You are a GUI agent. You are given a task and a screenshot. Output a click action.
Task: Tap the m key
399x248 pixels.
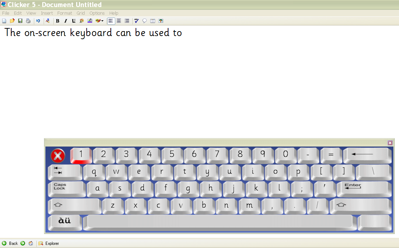pyautogui.click(x=249, y=206)
